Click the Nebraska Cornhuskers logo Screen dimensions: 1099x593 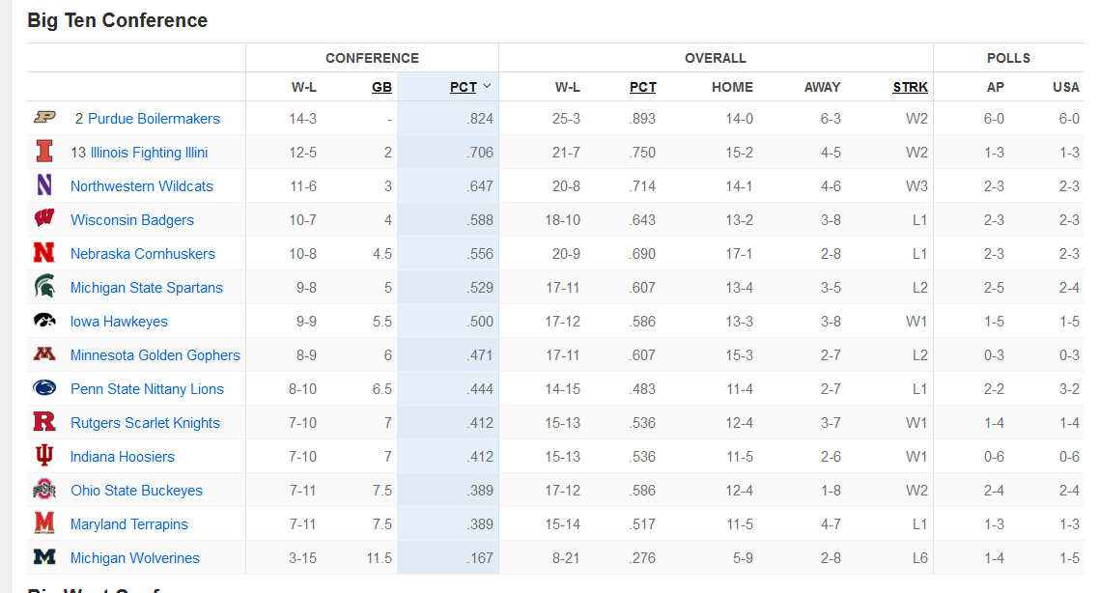pyautogui.click(x=44, y=253)
